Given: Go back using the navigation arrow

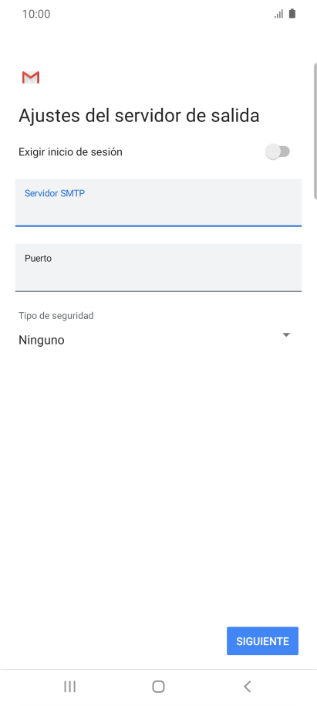Looking at the screenshot, I should (x=247, y=686).
